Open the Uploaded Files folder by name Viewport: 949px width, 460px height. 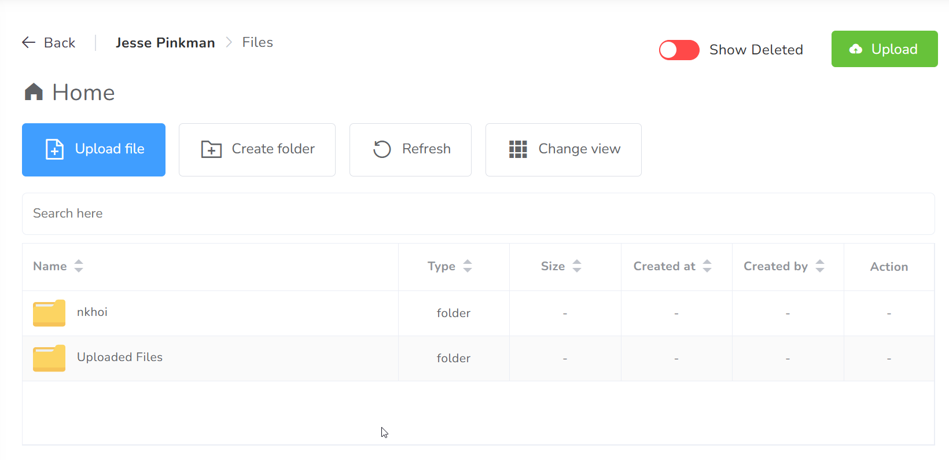120,357
